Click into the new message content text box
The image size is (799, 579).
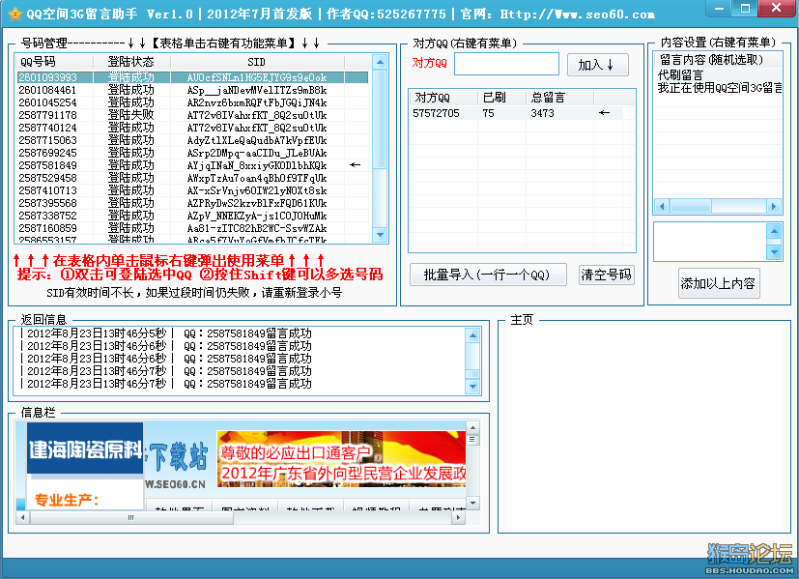point(711,242)
